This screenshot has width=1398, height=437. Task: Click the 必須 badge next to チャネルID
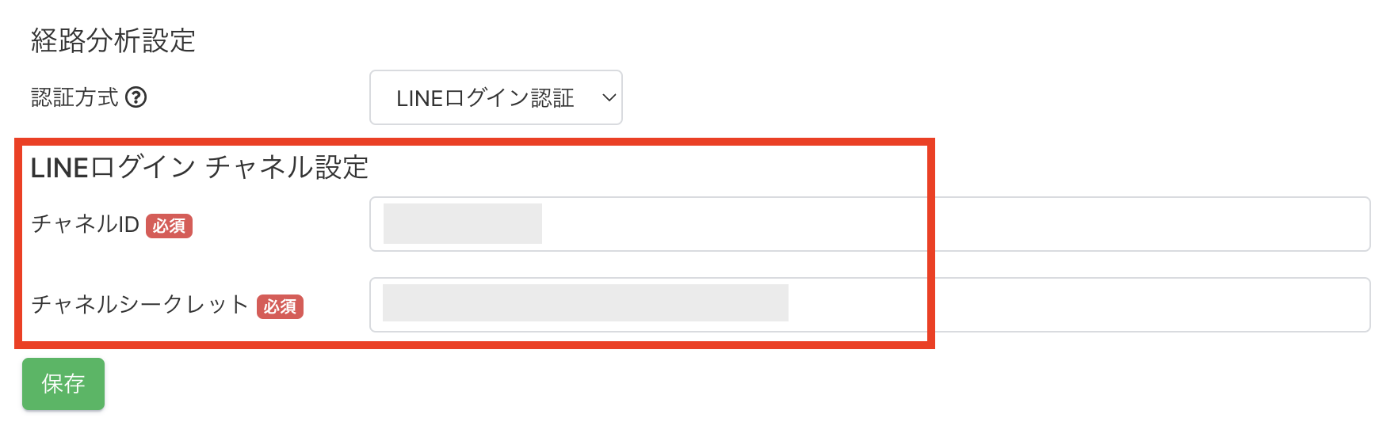pyautogui.click(x=169, y=226)
